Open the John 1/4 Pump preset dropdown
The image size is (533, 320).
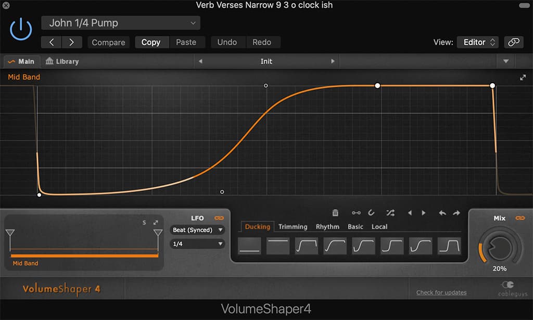coord(121,23)
